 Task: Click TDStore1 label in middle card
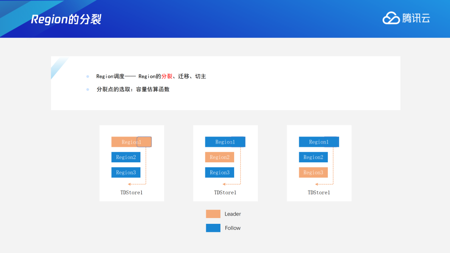[225, 193]
